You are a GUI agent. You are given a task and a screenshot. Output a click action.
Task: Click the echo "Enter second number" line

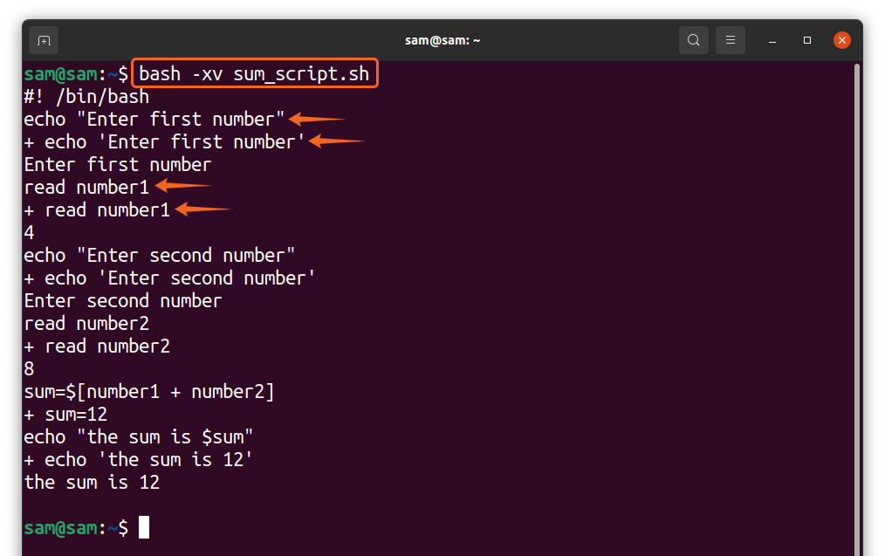[x=159, y=256]
